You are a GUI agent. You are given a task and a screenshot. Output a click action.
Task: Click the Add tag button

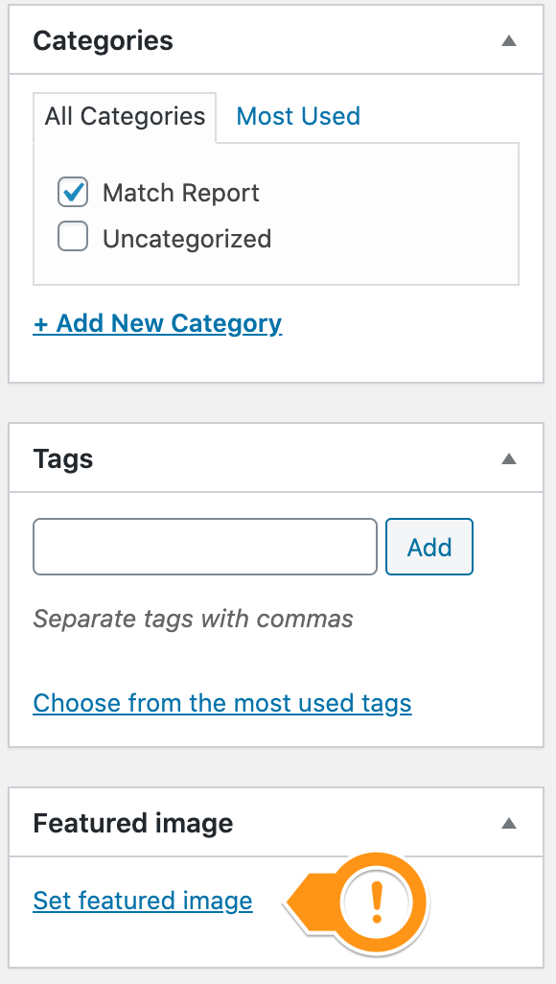point(429,547)
